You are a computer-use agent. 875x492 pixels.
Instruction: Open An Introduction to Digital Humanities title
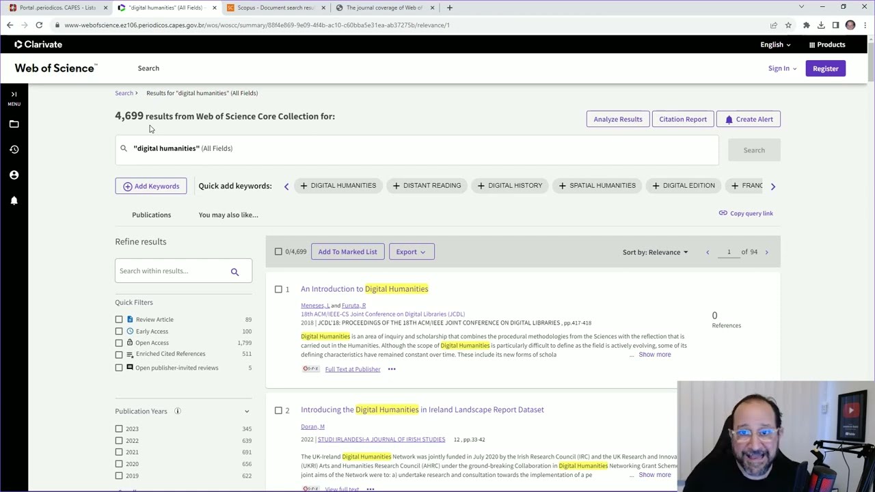pyautogui.click(x=364, y=289)
